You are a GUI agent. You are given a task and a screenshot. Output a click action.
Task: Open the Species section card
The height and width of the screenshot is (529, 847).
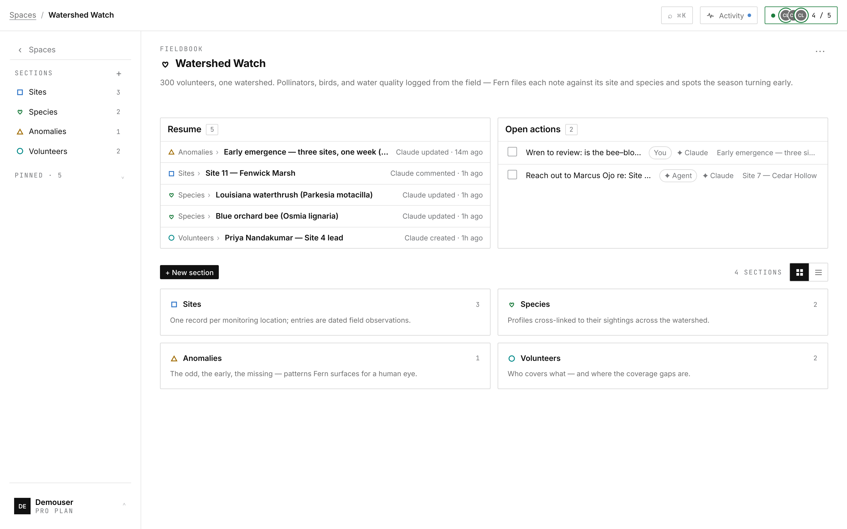click(663, 312)
